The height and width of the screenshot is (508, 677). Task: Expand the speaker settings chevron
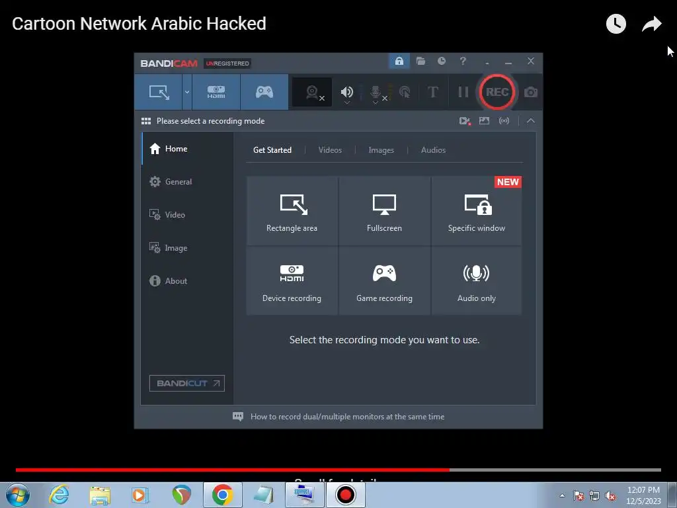[346, 103]
